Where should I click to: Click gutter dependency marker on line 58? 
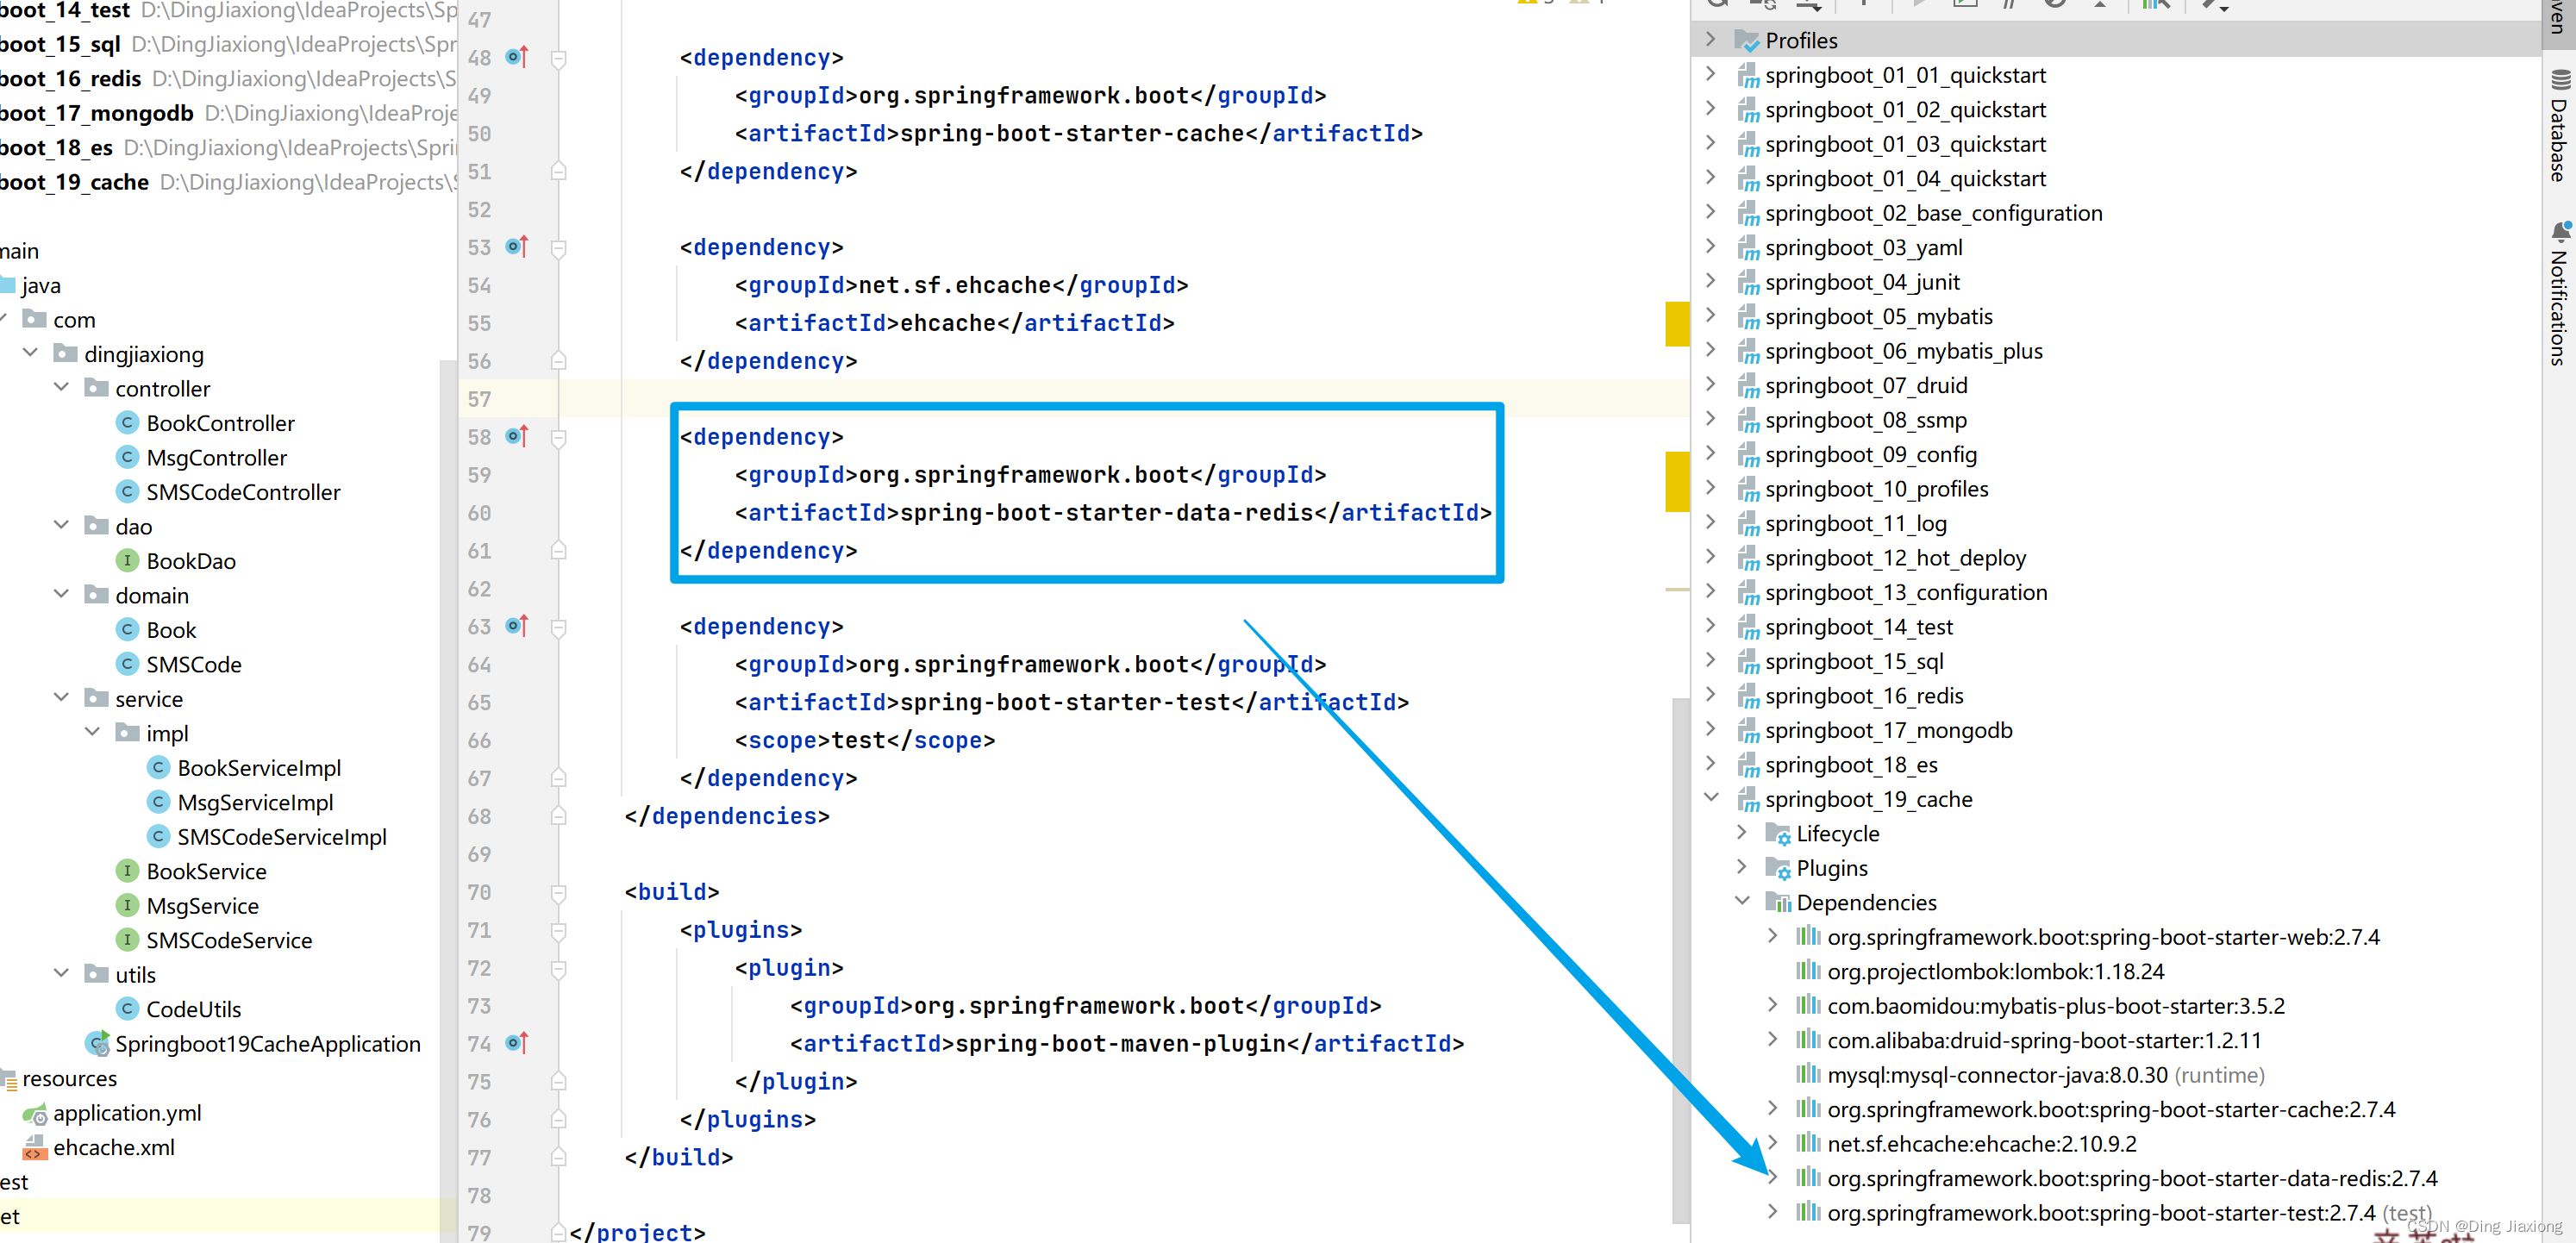click(x=516, y=436)
